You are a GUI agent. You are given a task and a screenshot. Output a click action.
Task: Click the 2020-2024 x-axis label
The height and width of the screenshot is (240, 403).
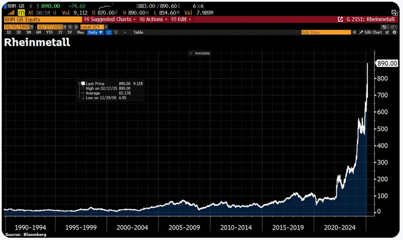339,228
